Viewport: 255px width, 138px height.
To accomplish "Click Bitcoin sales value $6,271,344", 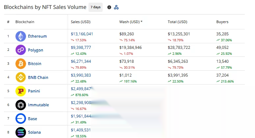I will point(81,61).
